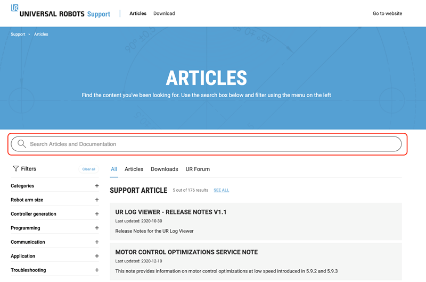Select the All results tab
This screenshot has height=282, width=426.
(x=114, y=169)
